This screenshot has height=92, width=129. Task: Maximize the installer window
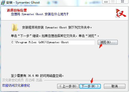click(x=113, y=2)
